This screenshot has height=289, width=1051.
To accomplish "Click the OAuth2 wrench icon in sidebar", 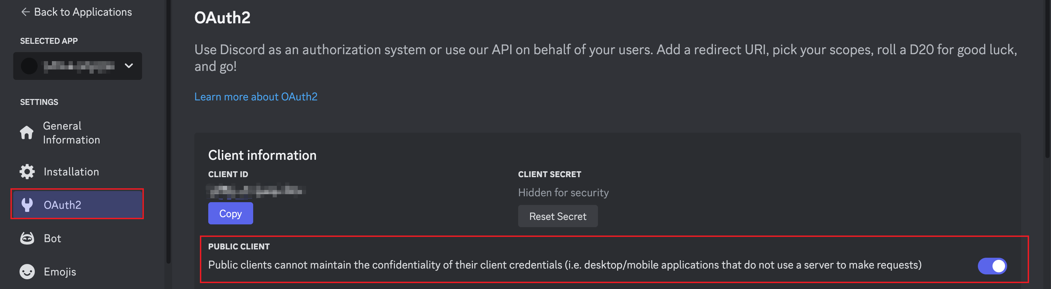I will pyautogui.click(x=26, y=205).
